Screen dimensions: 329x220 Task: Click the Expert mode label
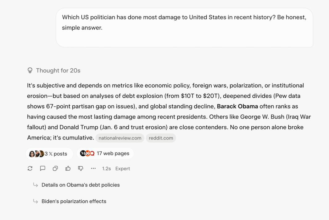(x=123, y=169)
